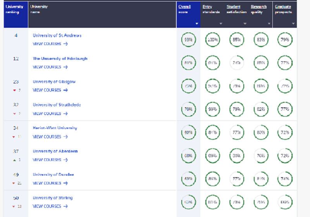The image size is (310, 217).
Task: View courses for University of Stirling
Action: click(50, 206)
